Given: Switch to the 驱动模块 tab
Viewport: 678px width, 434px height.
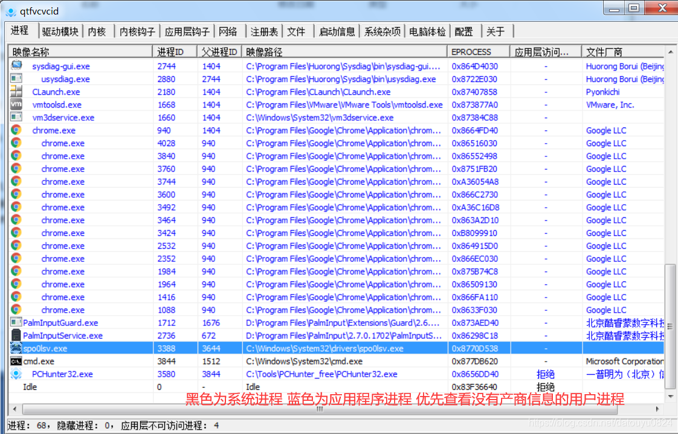Looking at the screenshot, I should point(60,31).
